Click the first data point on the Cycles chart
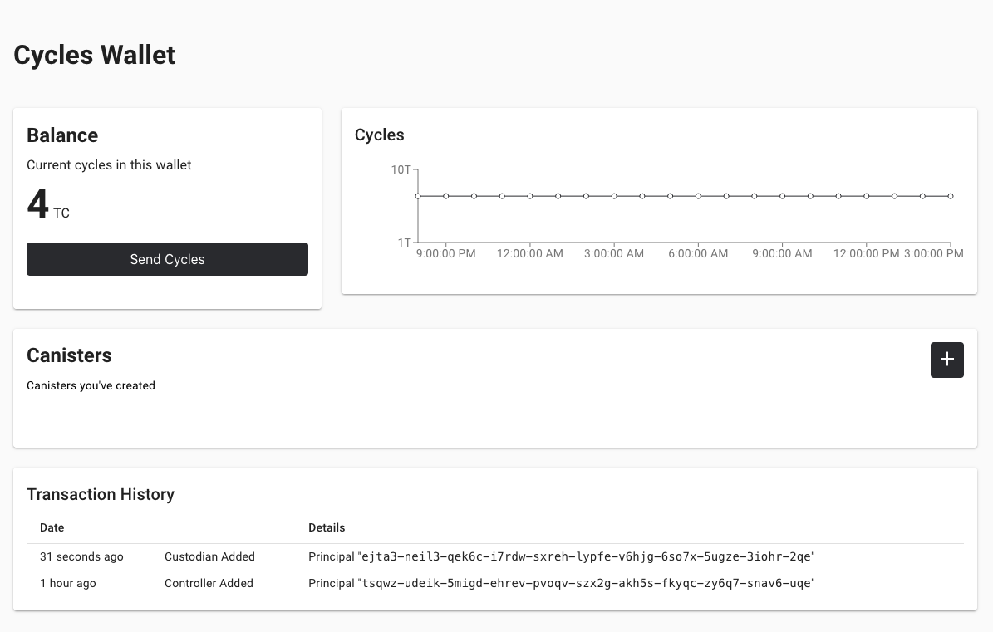The width and height of the screenshot is (993, 632). [x=418, y=196]
